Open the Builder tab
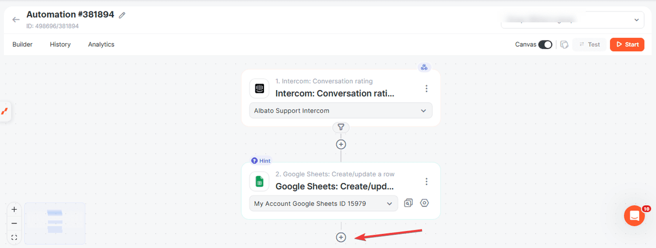Viewport: 656px width, 248px height. [22, 44]
